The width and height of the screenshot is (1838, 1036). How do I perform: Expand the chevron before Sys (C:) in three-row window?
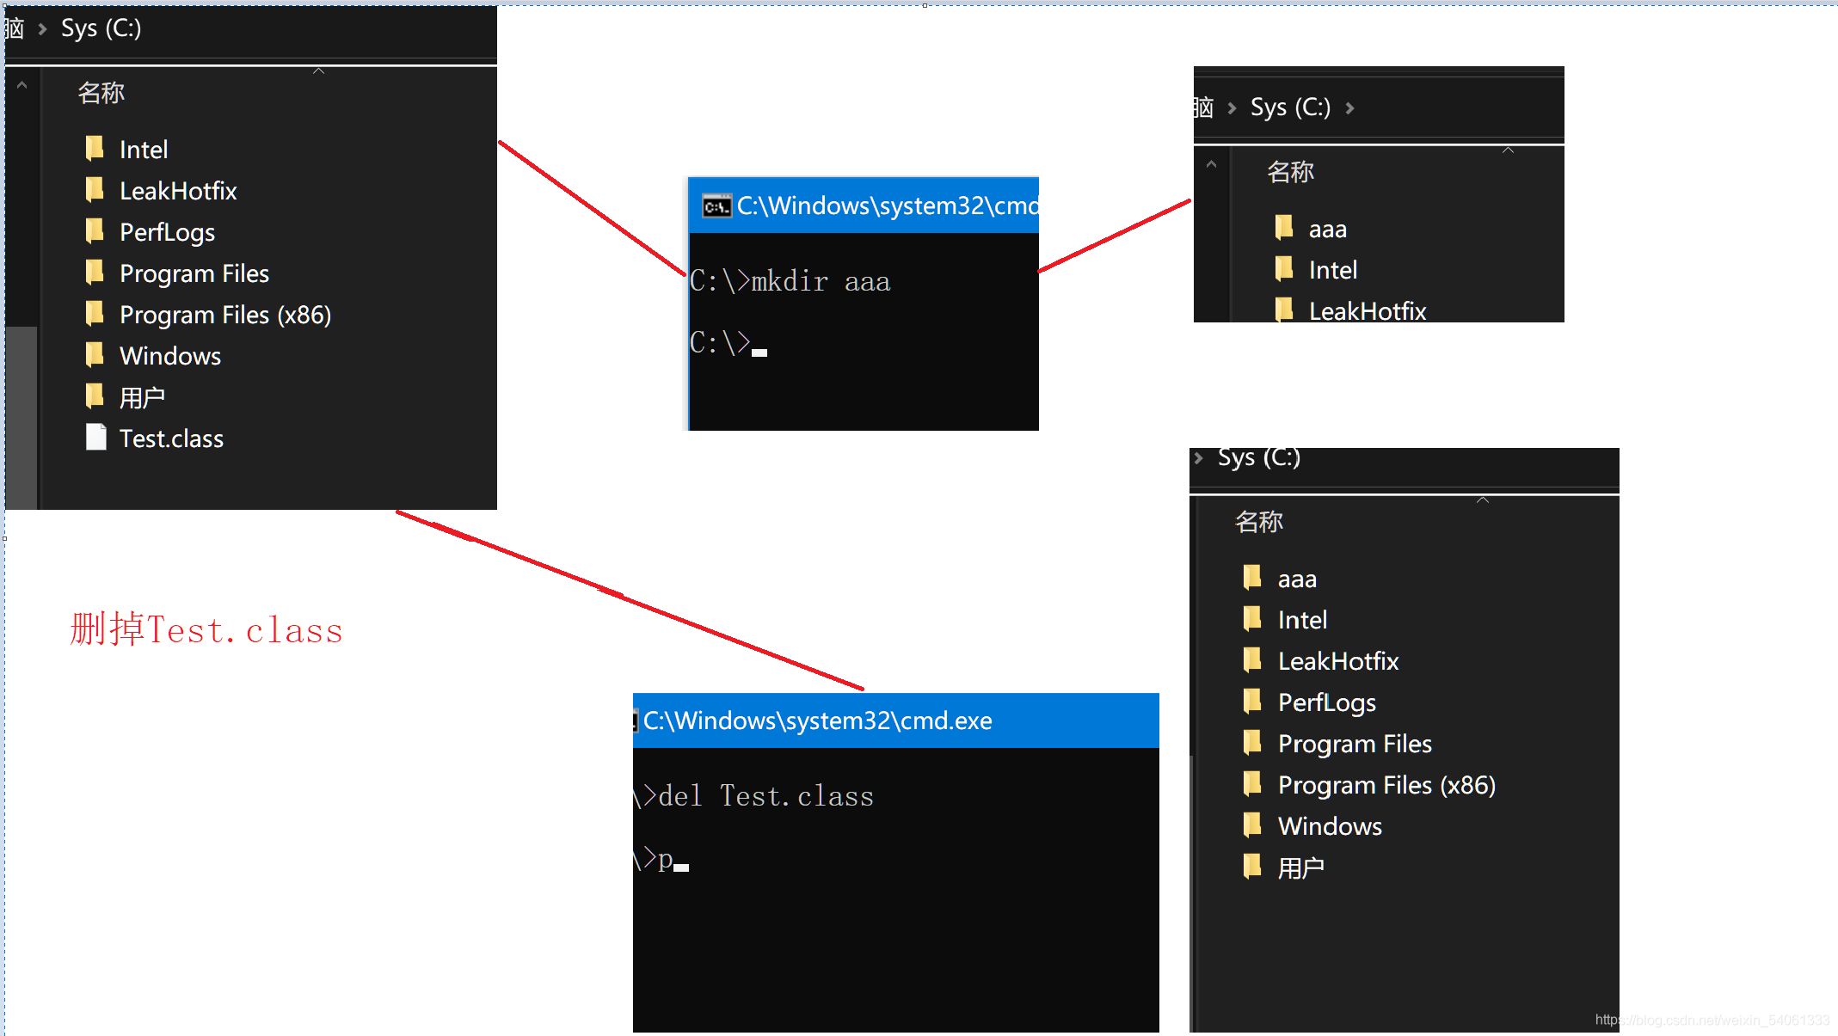pos(1232,108)
